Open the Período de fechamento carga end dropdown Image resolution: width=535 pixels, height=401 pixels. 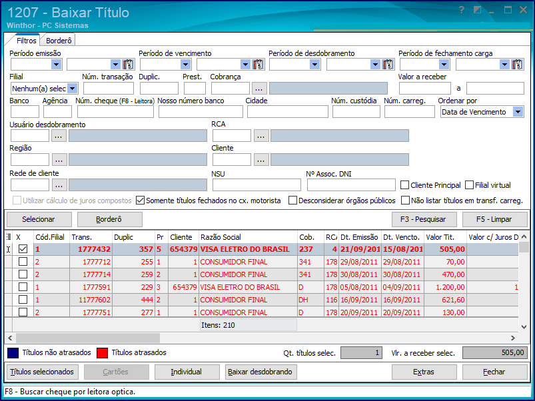click(504, 64)
